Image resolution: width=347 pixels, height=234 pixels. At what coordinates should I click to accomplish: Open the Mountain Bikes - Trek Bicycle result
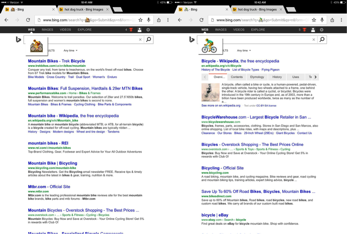(57, 61)
